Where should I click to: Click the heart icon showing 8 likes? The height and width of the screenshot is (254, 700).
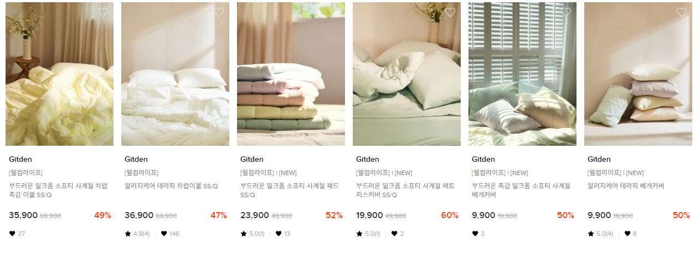click(627, 234)
